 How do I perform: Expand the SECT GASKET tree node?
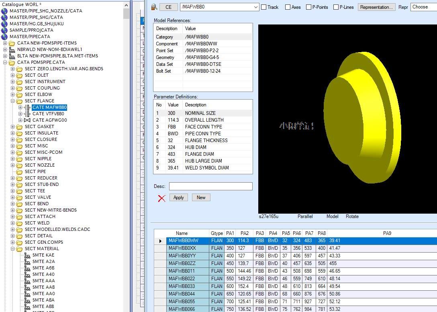click(x=12, y=126)
